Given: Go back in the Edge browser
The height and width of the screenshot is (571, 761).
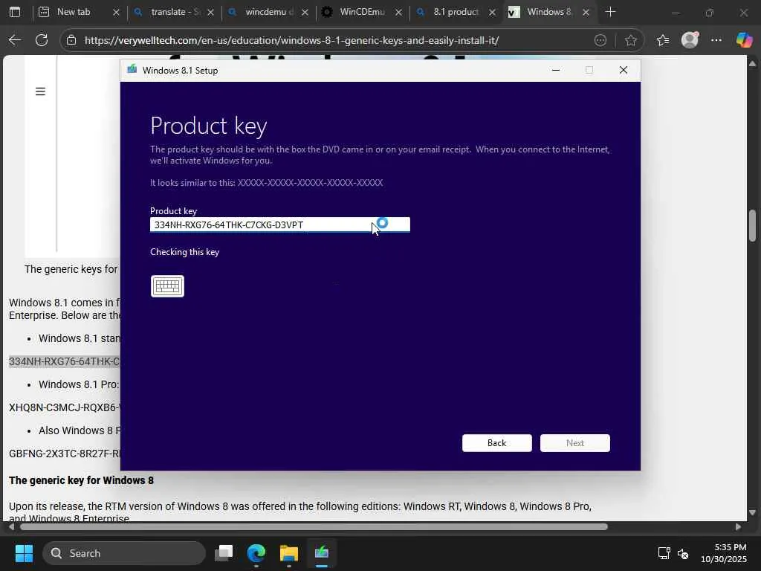Looking at the screenshot, I should point(15,40).
